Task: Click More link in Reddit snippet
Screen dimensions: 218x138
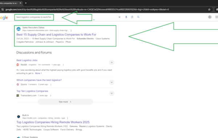Action: (x=38, y=73)
